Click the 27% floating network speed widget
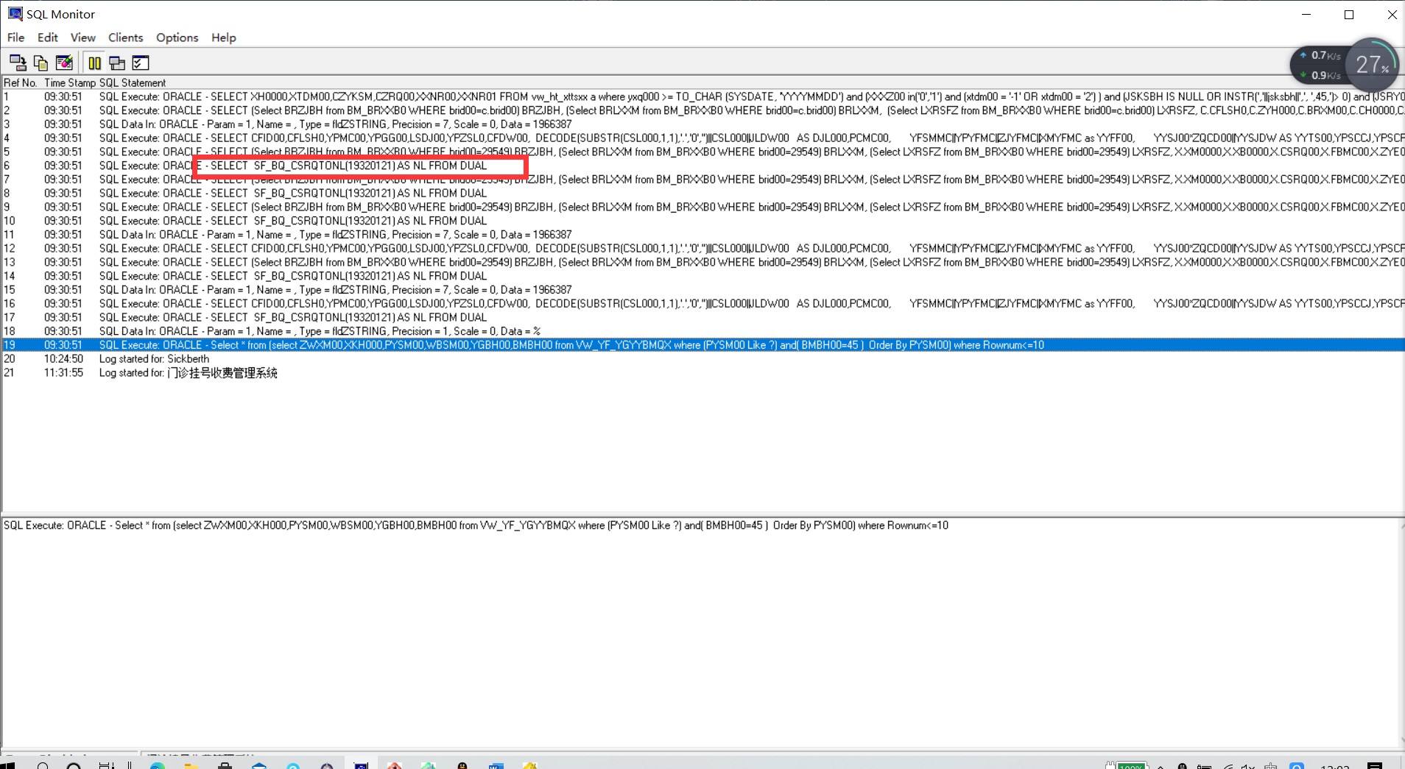This screenshot has height=769, width=1405. (1344, 65)
